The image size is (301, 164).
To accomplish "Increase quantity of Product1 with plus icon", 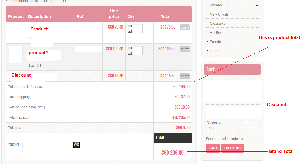I will point(130,26).
